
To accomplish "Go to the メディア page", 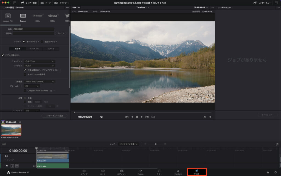I will coord(84,172).
